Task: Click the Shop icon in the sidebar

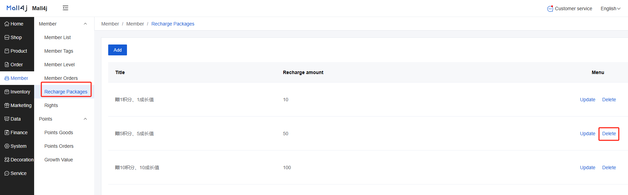Action: [x=7, y=37]
